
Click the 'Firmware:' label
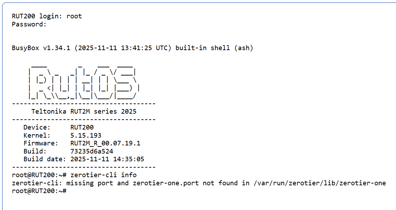click(x=41, y=143)
